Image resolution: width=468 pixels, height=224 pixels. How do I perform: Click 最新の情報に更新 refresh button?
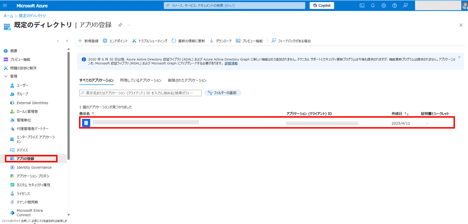(x=188, y=41)
